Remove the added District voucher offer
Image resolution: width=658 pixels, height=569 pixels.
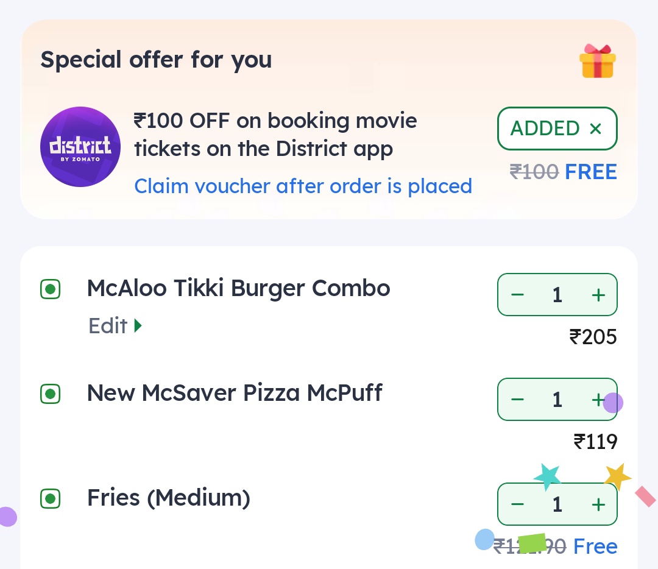pyautogui.click(x=595, y=129)
